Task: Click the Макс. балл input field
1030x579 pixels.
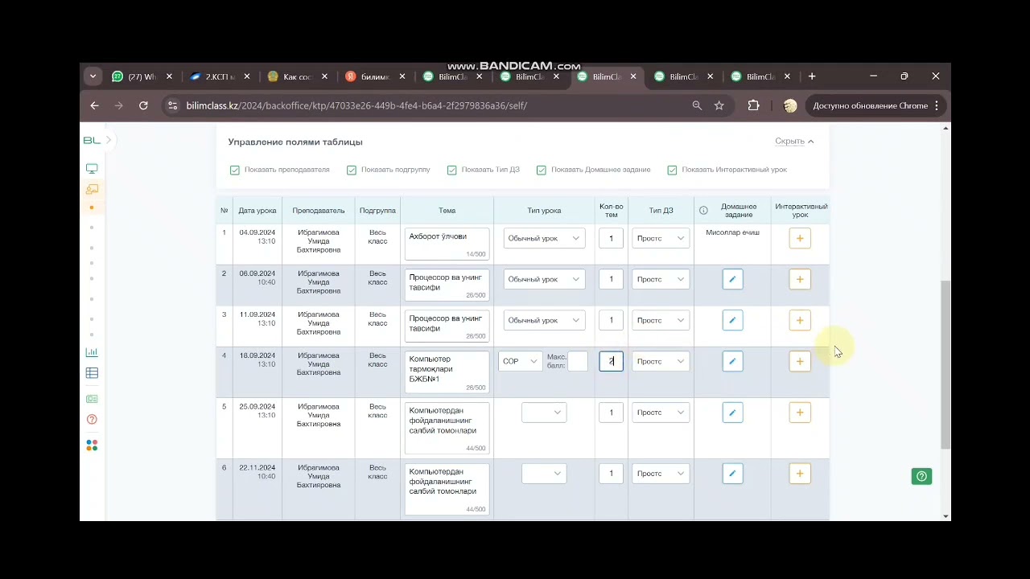Action: click(577, 361)
